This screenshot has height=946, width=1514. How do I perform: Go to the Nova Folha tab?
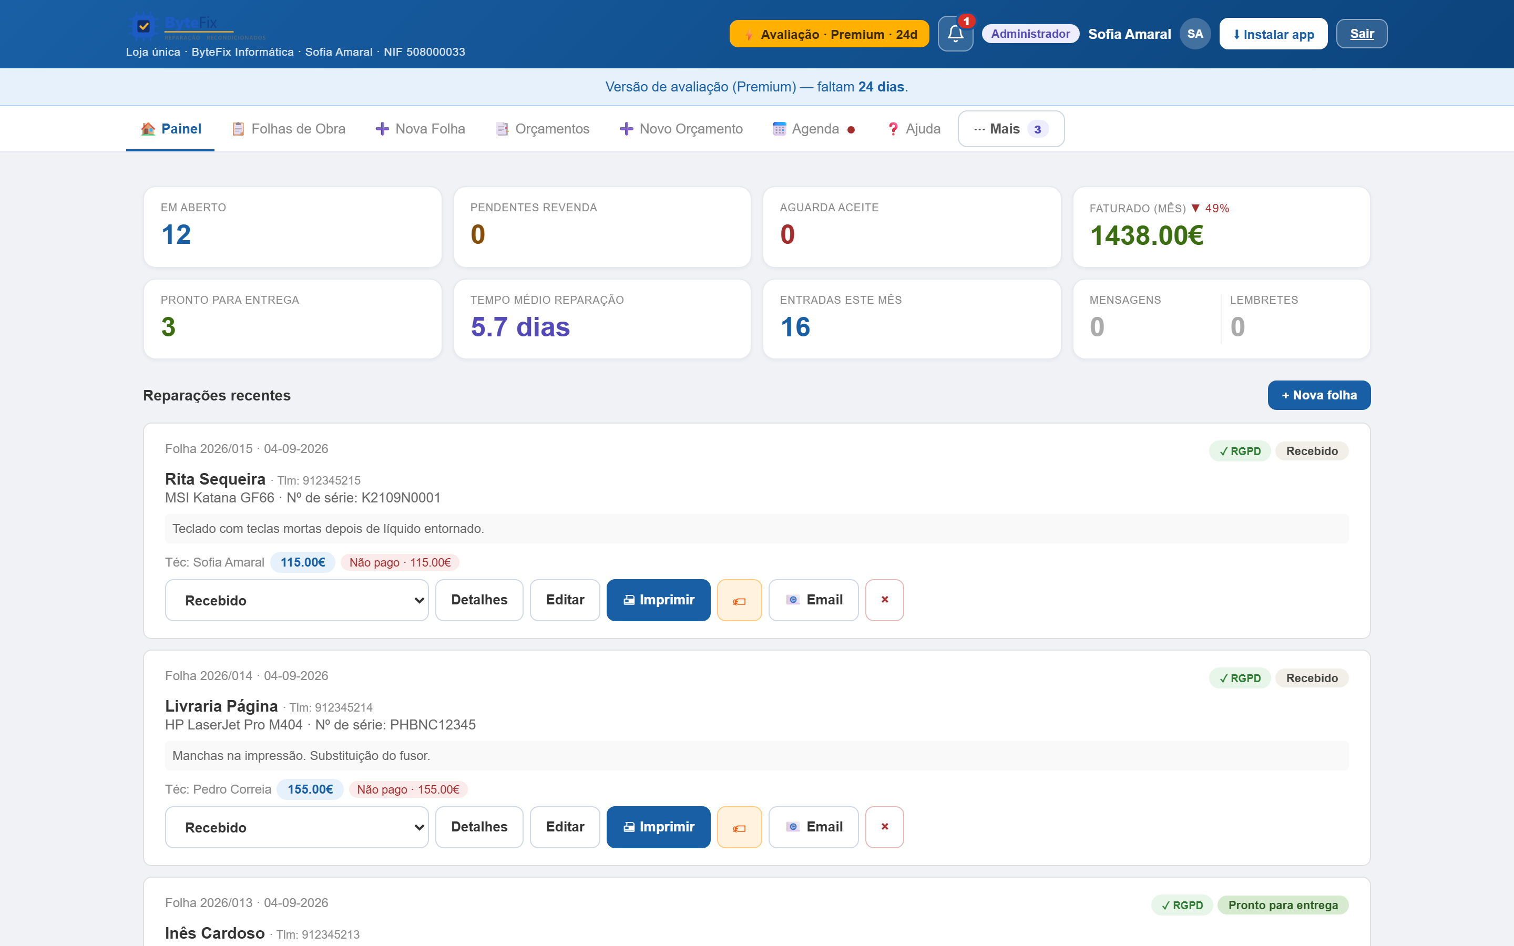(421, 129)
